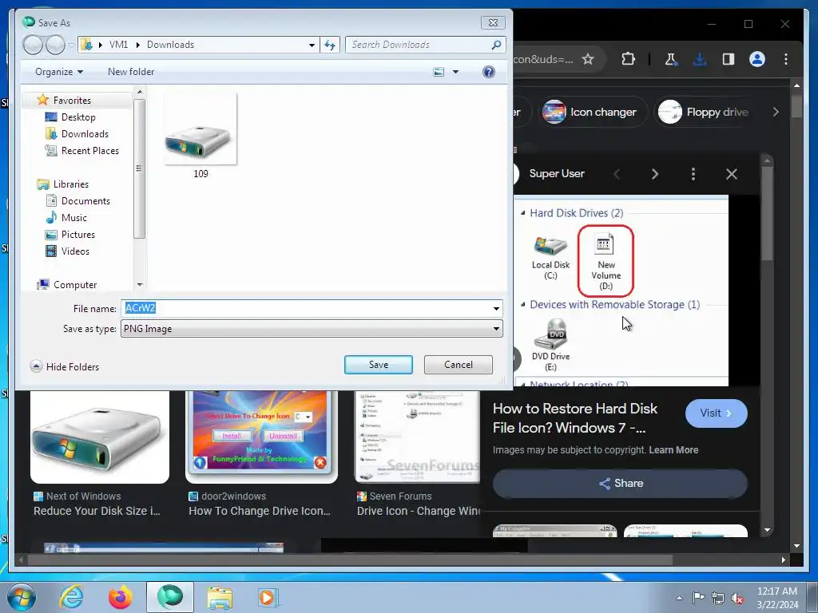This screenshot has width=818, height=613.
Task: Open the browser profile avatar
Action: [x=757, y=59]
